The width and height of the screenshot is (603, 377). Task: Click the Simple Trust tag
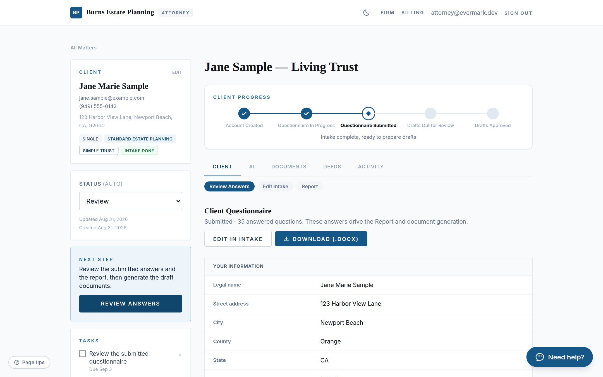(99, 151)
